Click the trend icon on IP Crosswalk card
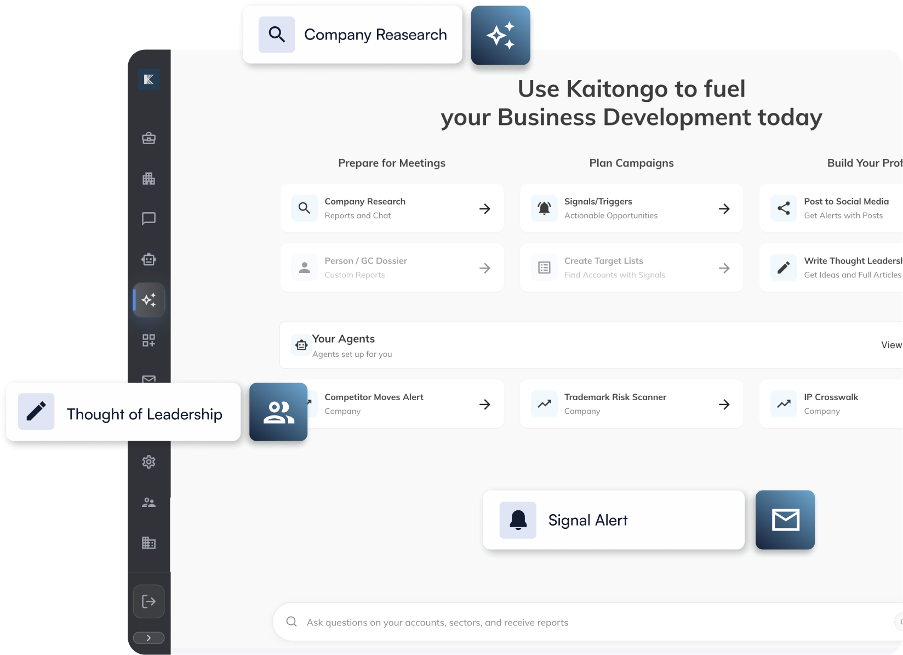 (784, 404)
